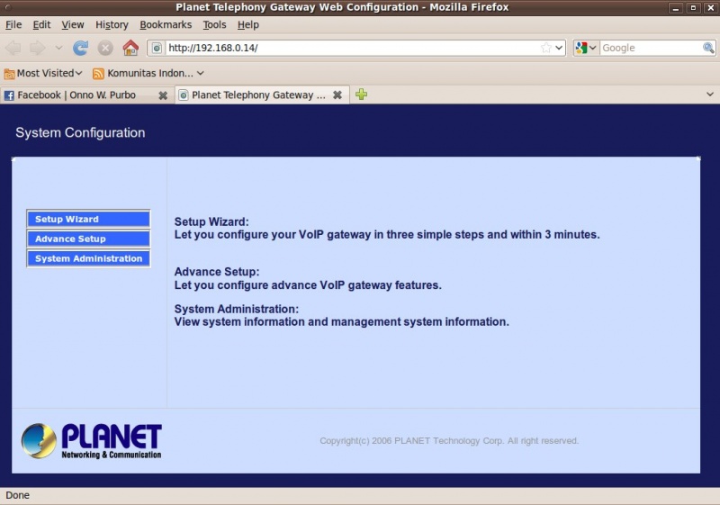The width and height of the screenshot is (720, 505).
Task: Open the File menu
Action: [x=13, y=25]
